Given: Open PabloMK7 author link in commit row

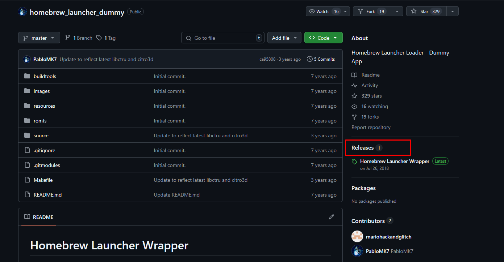Looking at the screenshot, I should [x=45, y=59].
